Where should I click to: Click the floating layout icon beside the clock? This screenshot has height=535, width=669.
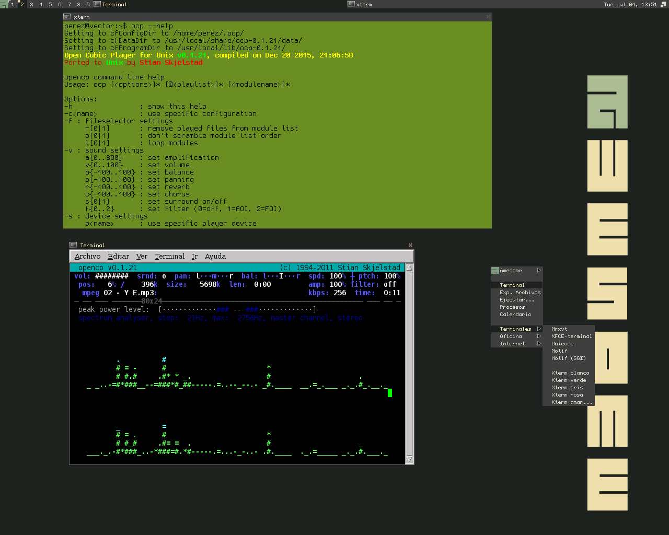pyautogui.click(x=664, y=4)
